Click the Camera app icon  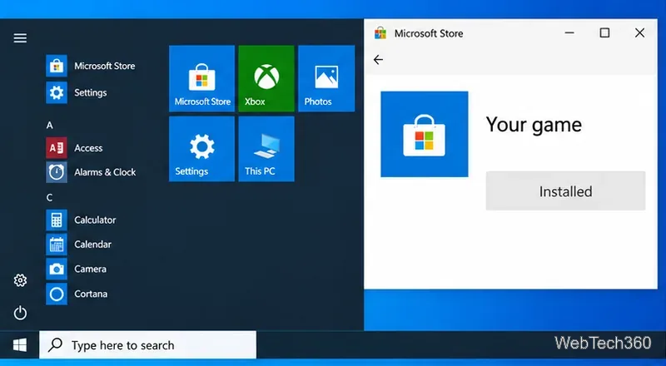[x=57, y=269]
